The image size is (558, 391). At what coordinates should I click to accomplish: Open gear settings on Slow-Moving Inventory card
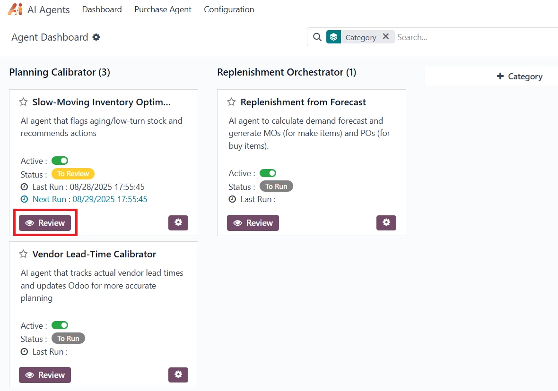[x=178, y=222]
